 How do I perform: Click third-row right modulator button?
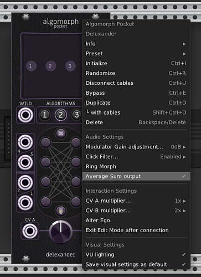click(x=76, y=182)
